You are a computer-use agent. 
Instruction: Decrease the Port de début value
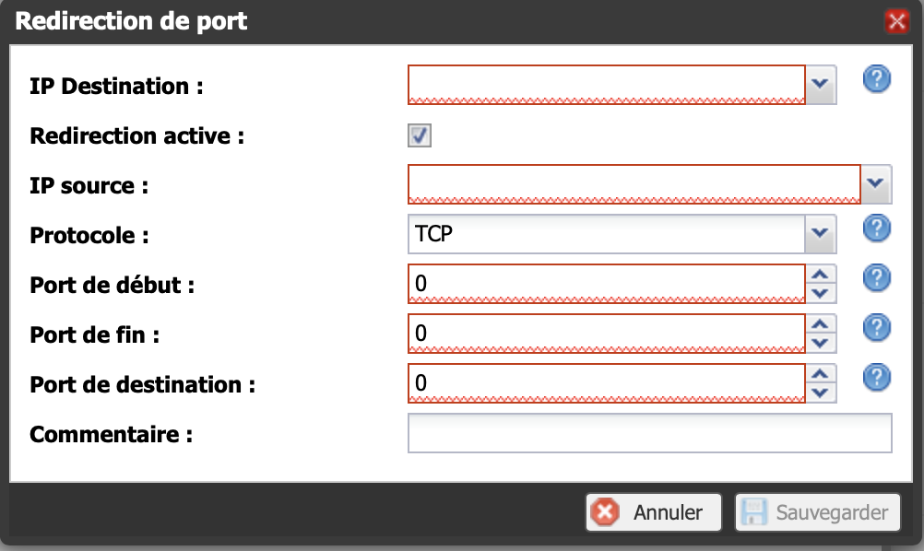821,293
